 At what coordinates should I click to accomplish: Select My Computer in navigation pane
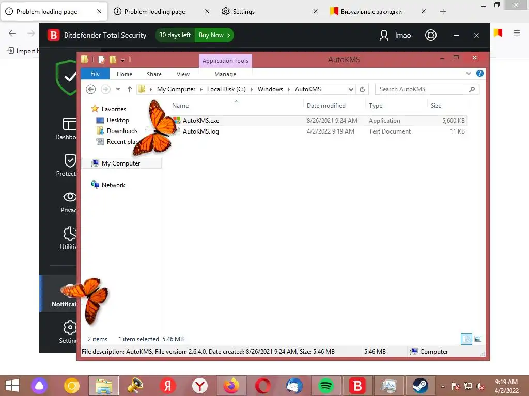point(121,163)
